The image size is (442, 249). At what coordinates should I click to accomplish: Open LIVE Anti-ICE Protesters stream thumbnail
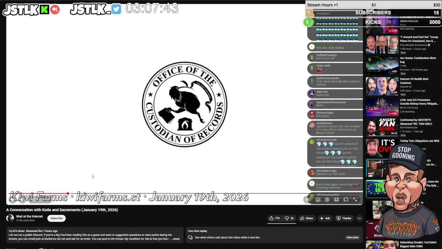coord(382,107)
